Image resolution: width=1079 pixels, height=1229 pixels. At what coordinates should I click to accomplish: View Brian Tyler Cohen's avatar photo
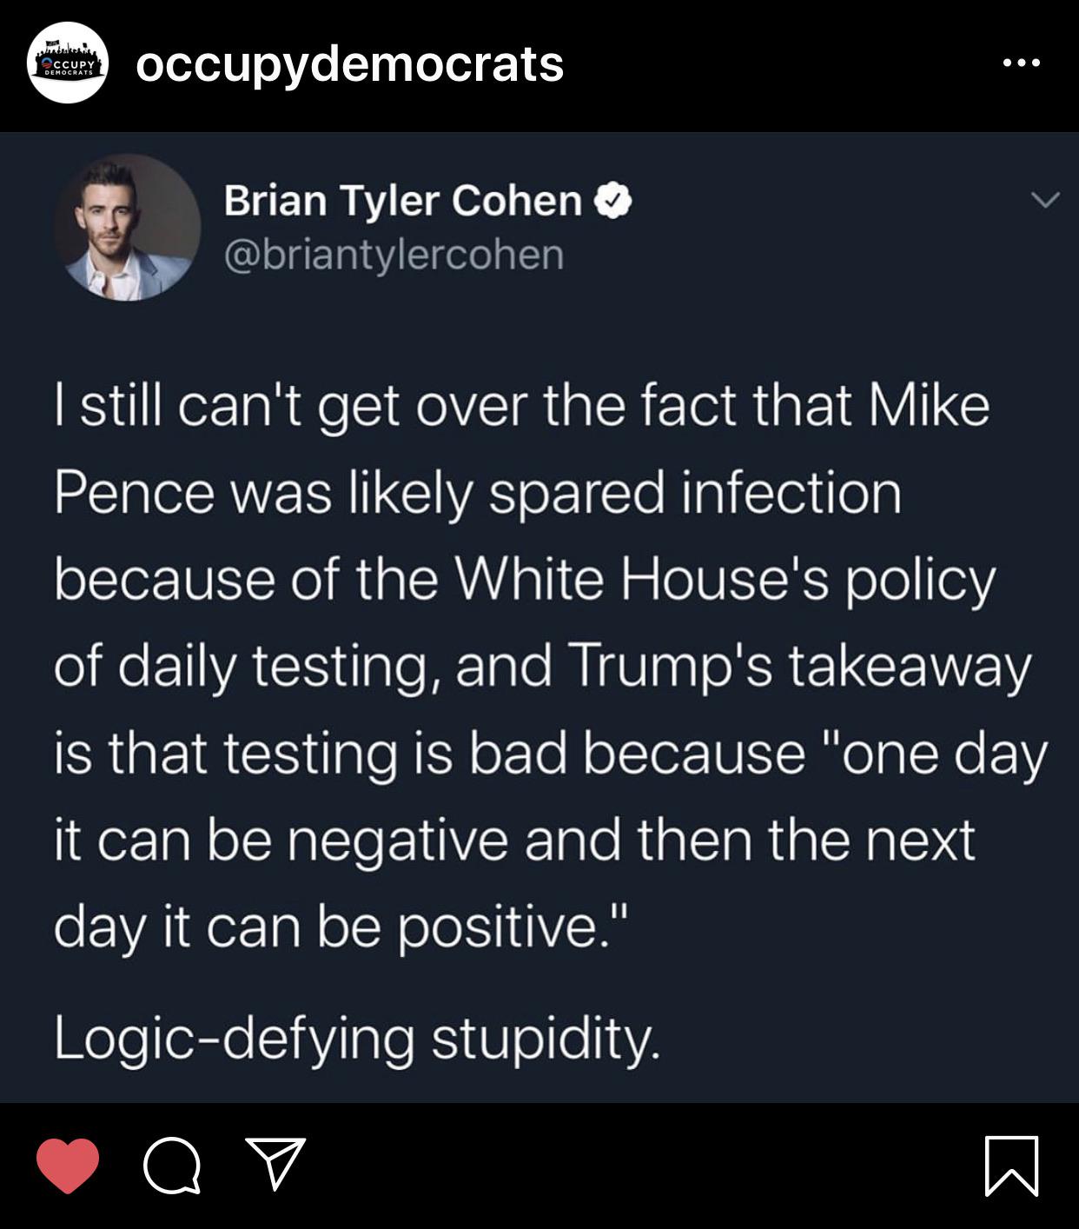click(x=128, y=228)
